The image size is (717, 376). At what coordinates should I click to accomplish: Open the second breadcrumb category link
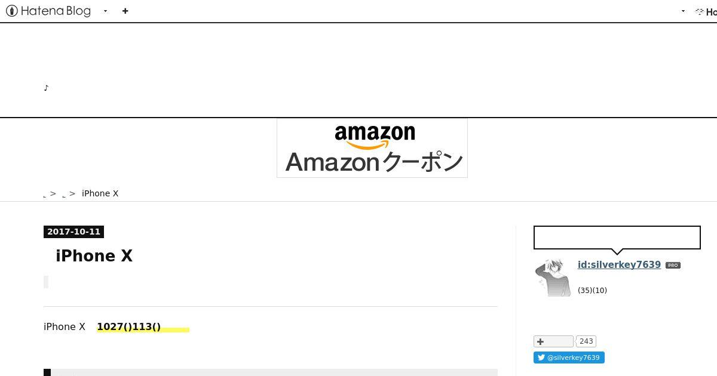(64, 196)
